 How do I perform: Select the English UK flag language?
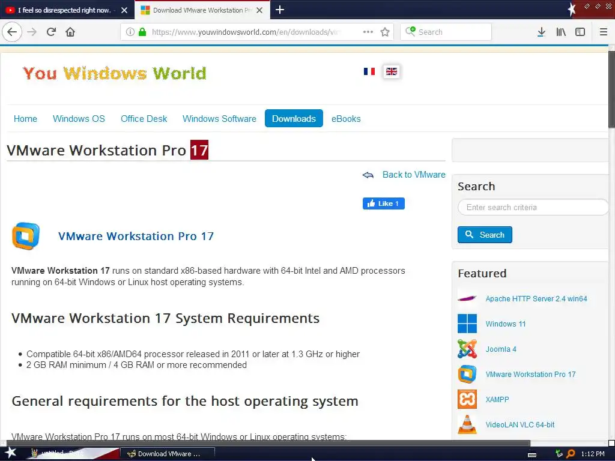[392, 71]
